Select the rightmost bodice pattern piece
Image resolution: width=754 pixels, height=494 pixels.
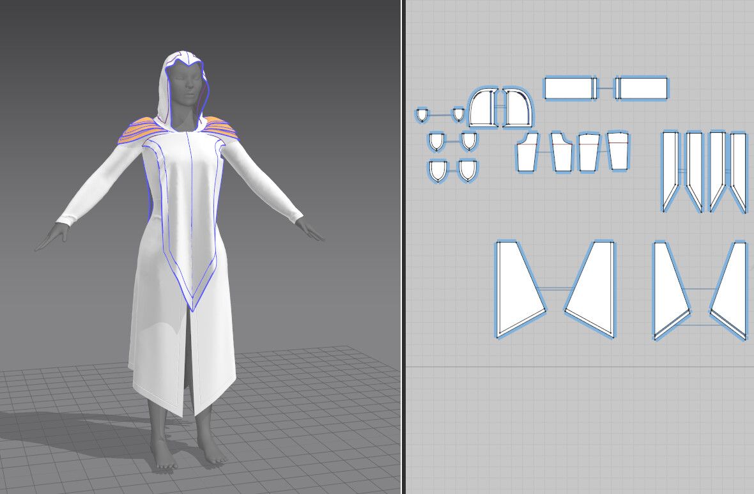coord(619,151)
